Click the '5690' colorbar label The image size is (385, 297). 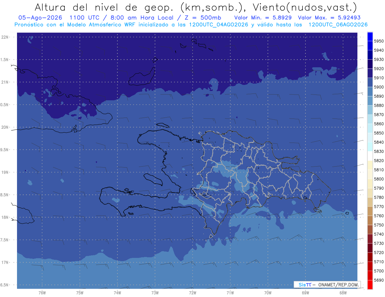point(379,280)
